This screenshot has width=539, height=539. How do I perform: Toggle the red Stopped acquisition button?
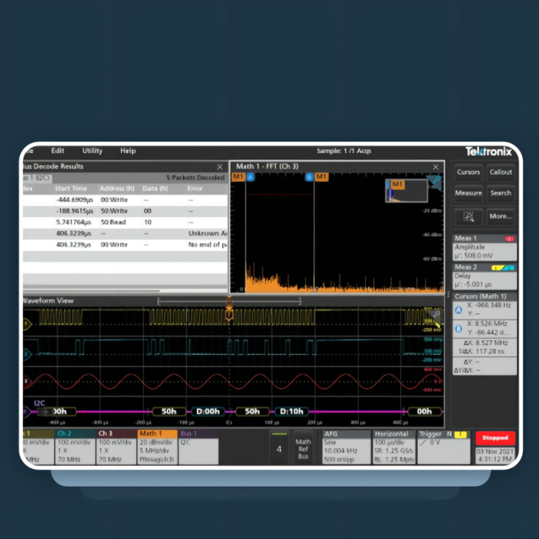point(495,437)
